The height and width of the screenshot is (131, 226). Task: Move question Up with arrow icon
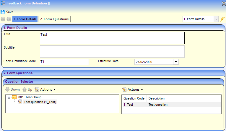coord(25,89)
